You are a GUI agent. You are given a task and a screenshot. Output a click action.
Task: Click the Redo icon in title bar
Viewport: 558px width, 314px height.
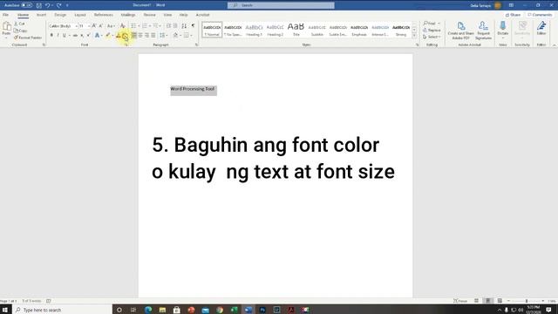(x=59, y=5)
